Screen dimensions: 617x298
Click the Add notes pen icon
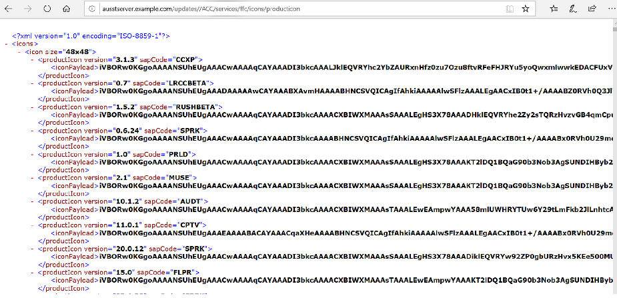pos(574,9)
